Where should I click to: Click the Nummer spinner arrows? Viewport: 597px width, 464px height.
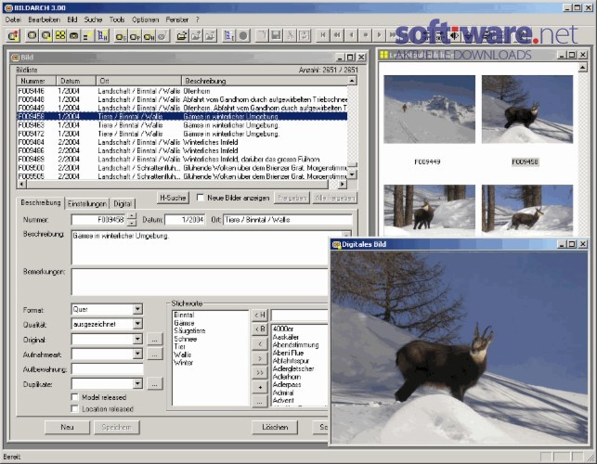(132, 219)
